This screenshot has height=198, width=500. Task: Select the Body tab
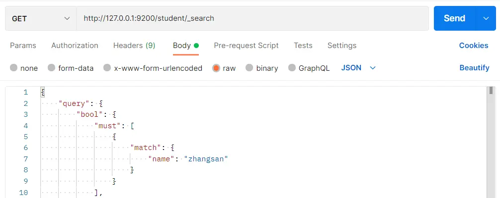coord(182,46)
